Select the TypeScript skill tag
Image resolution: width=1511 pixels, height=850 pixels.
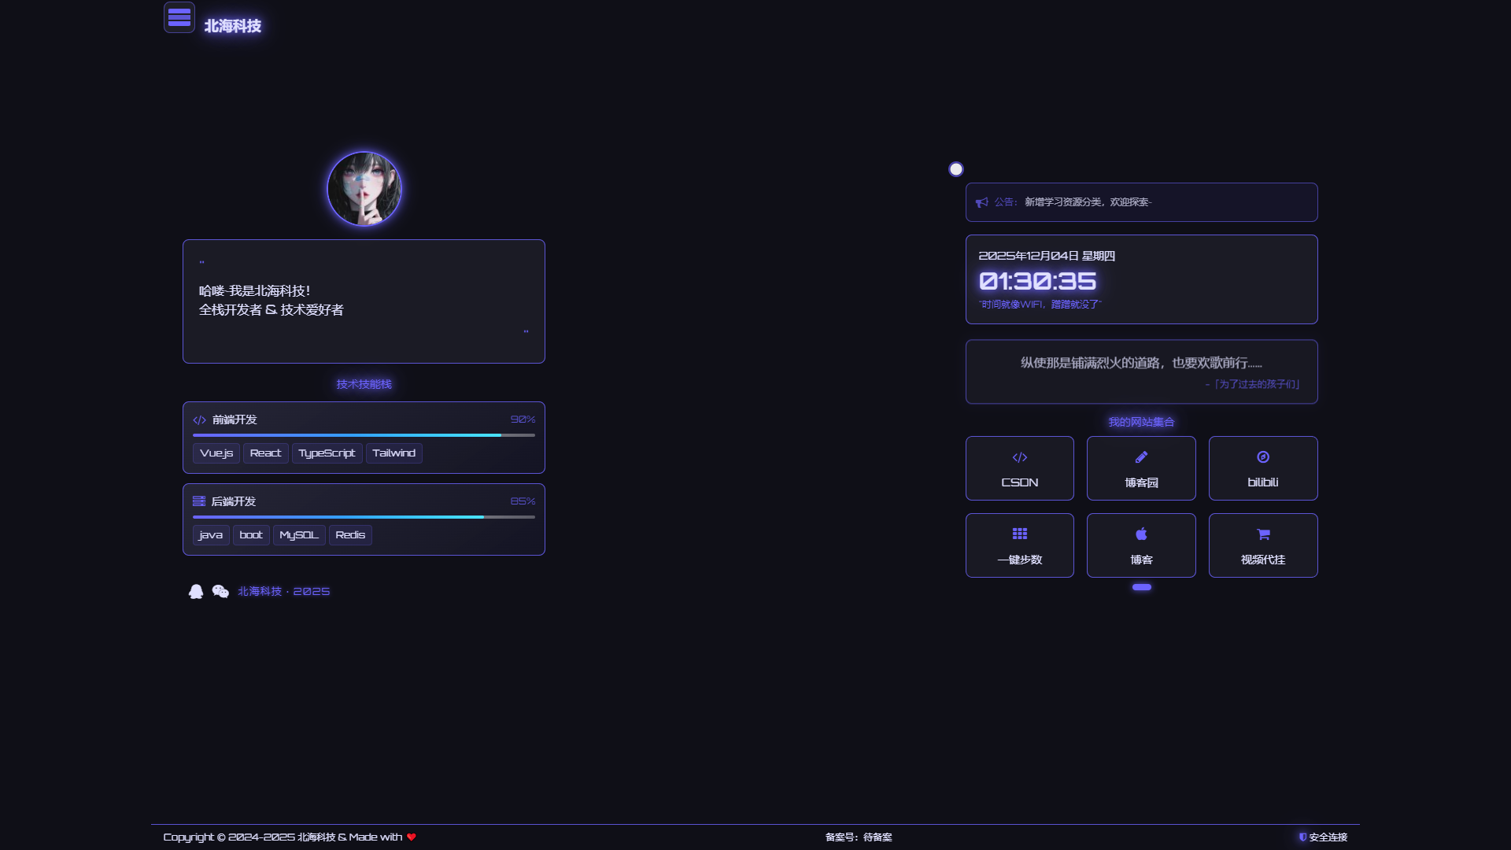[327, 453]
